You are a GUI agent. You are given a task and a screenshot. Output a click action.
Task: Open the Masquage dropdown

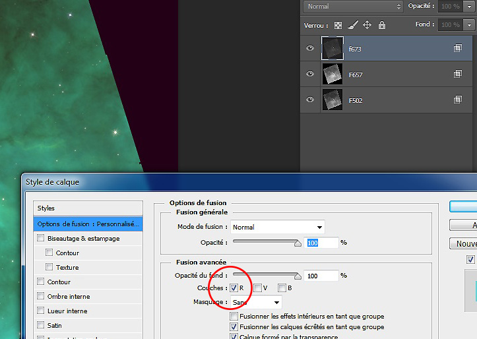pyautogui.click(x=255, y=302)
